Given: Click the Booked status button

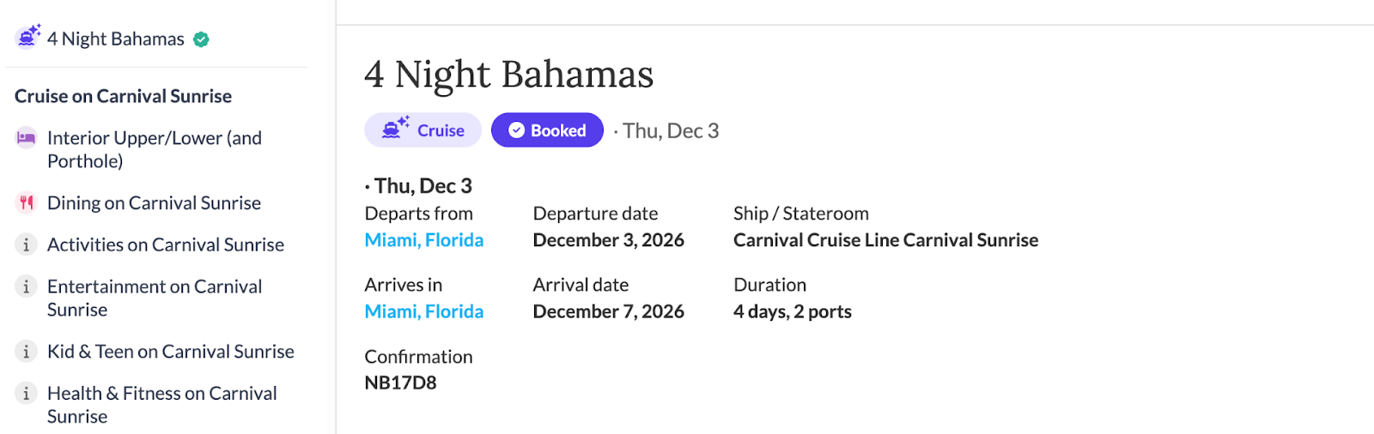Looking at the screenshot, I should pyautogui.click(x=547, y=130).
